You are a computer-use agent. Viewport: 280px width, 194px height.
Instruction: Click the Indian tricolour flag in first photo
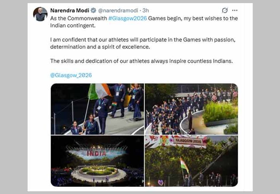tap(99, 92)
